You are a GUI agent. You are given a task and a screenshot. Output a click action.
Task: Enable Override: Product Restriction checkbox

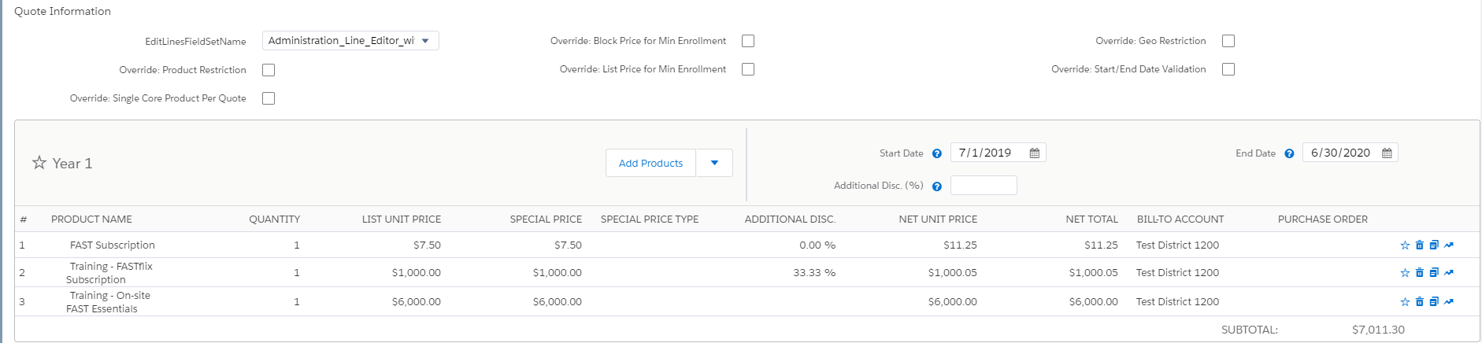(269, 70)
